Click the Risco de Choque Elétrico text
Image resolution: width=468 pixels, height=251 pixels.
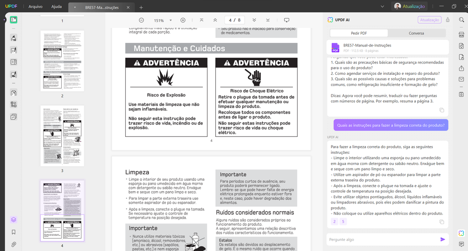pos(257,91)
